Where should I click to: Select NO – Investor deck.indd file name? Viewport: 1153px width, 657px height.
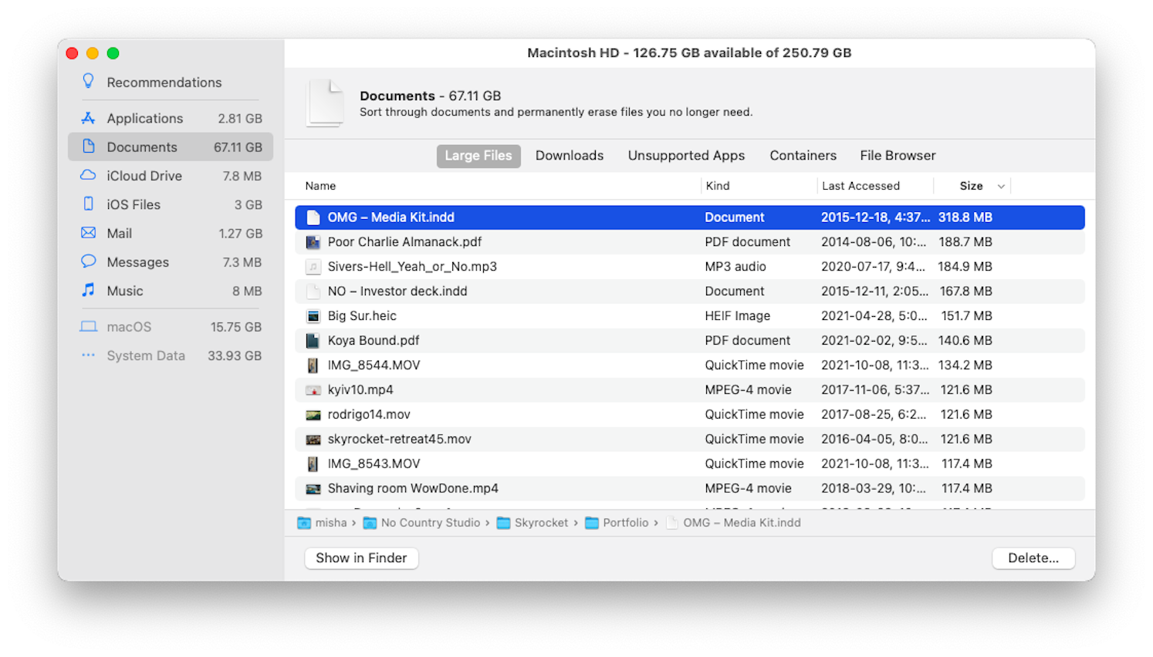[397, 291]
